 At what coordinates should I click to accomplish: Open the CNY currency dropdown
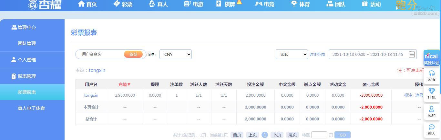176,54
